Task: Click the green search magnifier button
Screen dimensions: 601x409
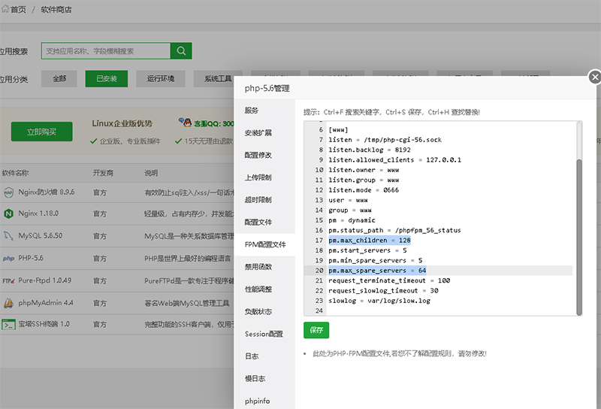Action: click(181, 50)
